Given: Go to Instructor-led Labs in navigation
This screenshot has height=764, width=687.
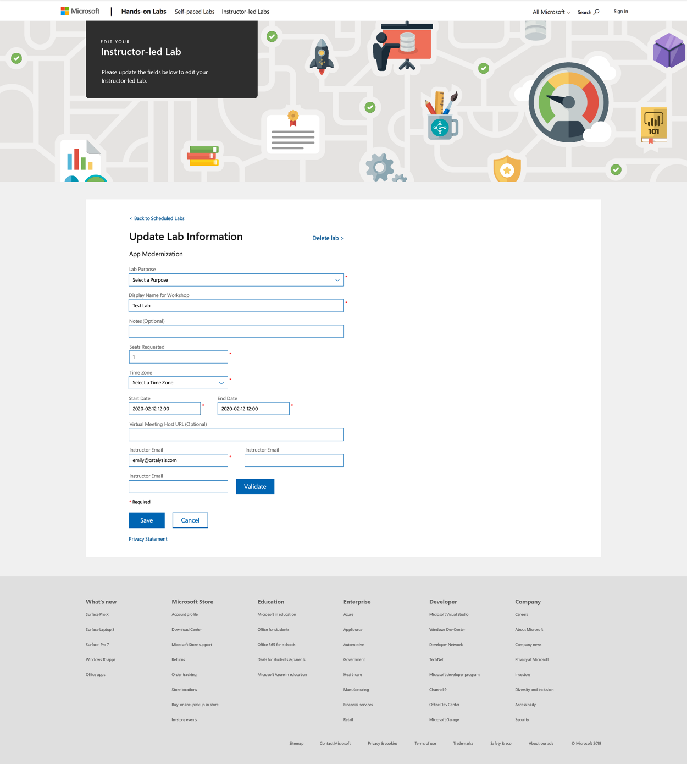Looking at the screenshot, I should [x=245, y=12].
